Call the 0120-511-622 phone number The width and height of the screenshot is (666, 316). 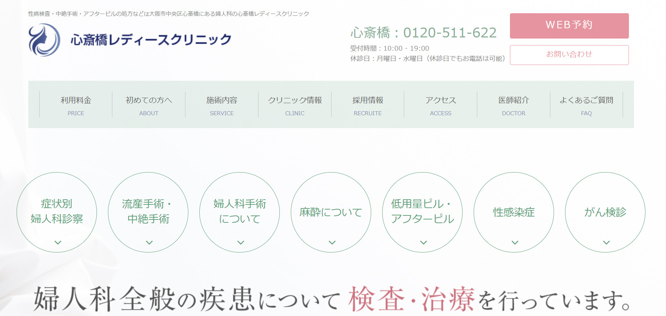click(x=450, y=33)
